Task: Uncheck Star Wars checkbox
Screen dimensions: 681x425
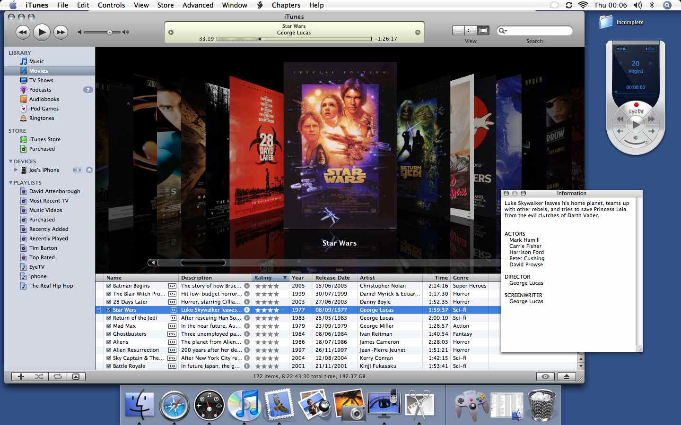Action: click(x=109, y=310)
